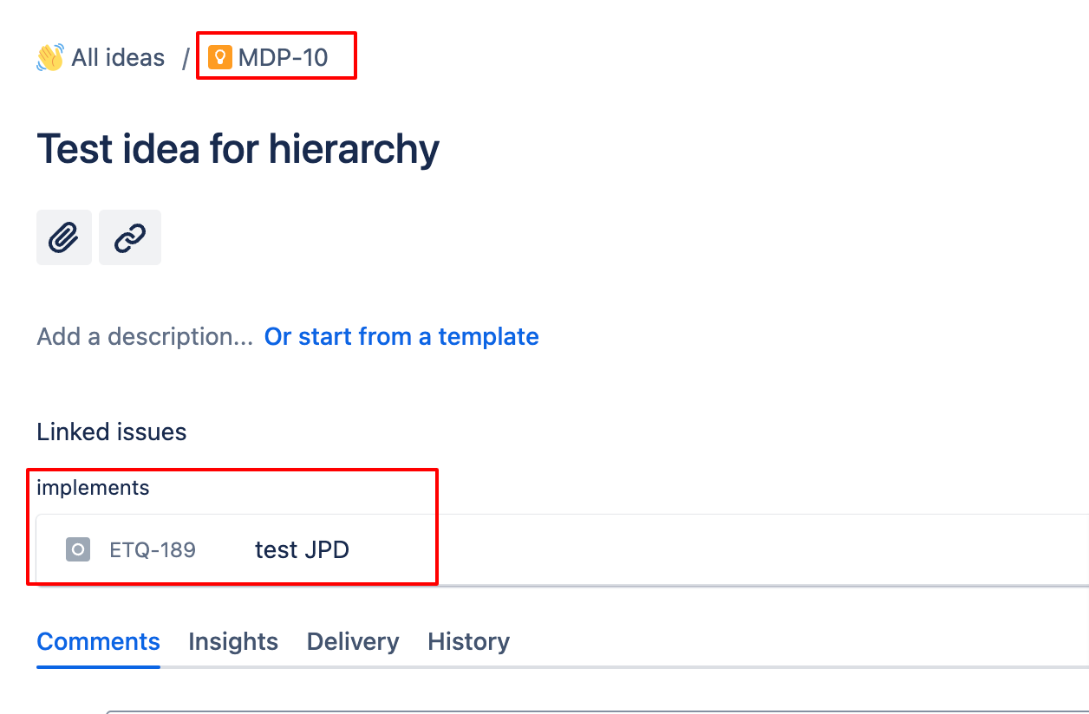This screenshot has width=1089, height=714.
Task: Click the grey issue type icon beside ETQ-189
Action: [78, 549]
